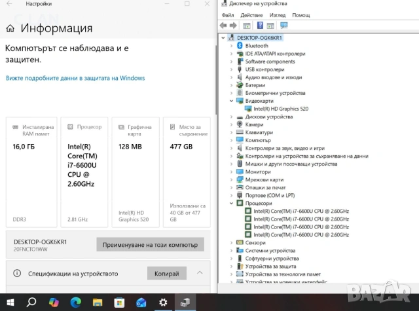Select the Камери webcam icon
Image resolution: width=419 pixels, height=311 pixels.
(240, 124)
